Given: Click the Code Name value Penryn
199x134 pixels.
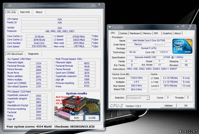Looking at the screenshot, I should coord(138,44).
